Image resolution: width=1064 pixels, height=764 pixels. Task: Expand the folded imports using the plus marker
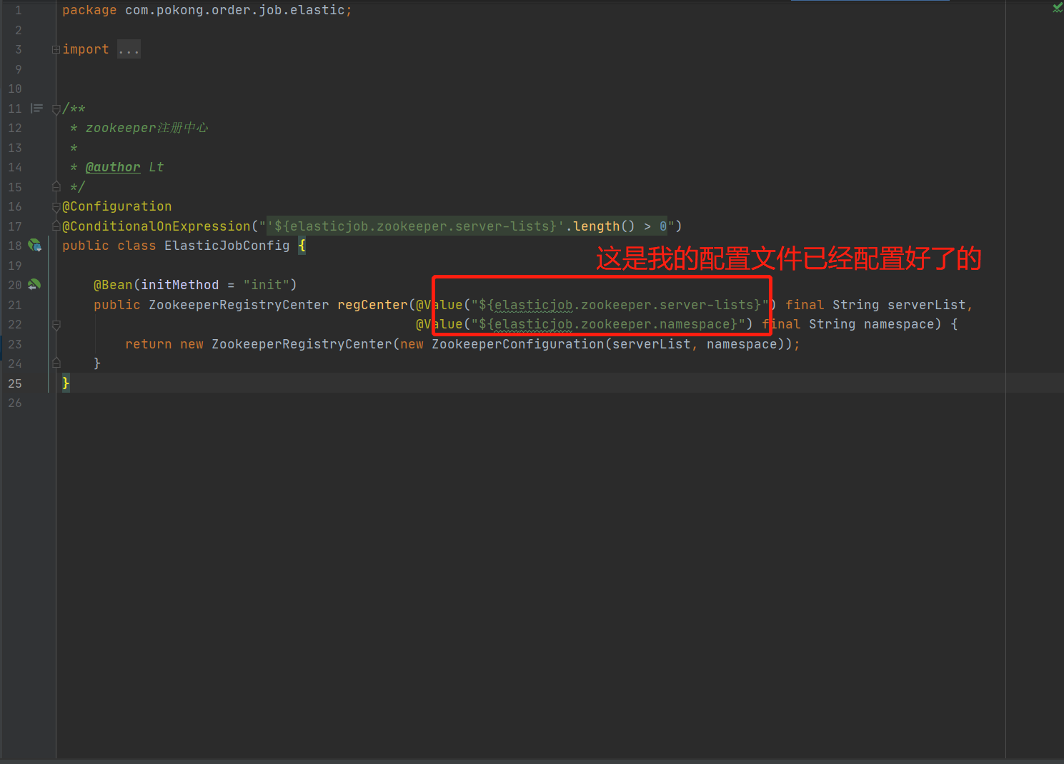(x=55, y=49)
